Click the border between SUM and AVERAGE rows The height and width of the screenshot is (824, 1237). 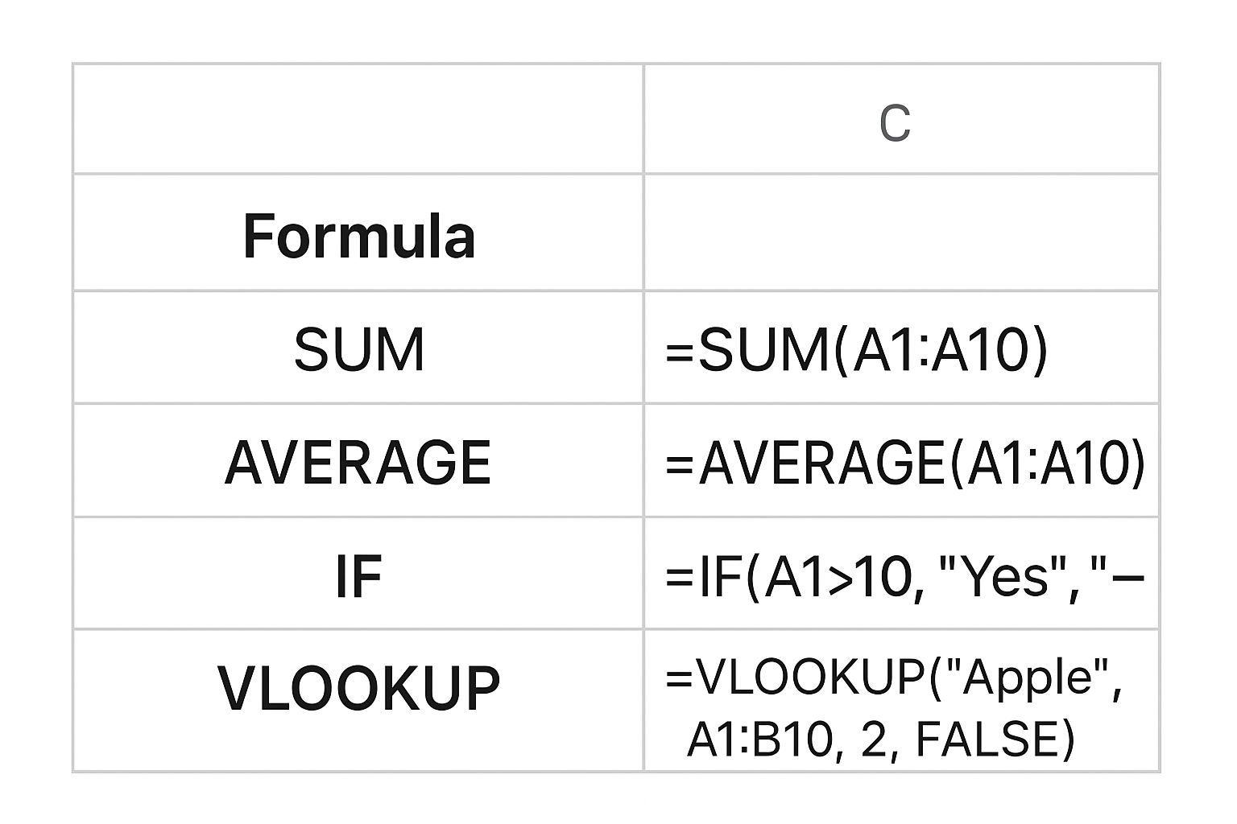(616, 403)
